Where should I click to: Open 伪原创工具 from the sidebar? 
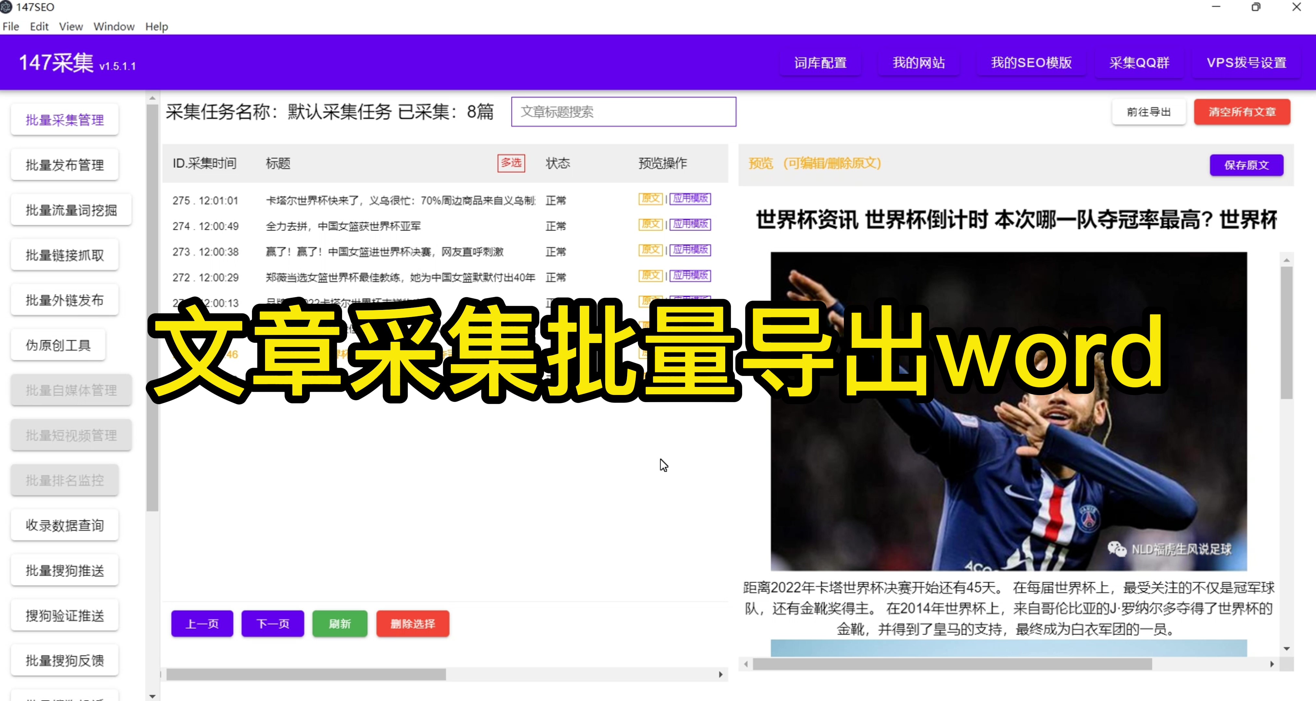(58, 345)
